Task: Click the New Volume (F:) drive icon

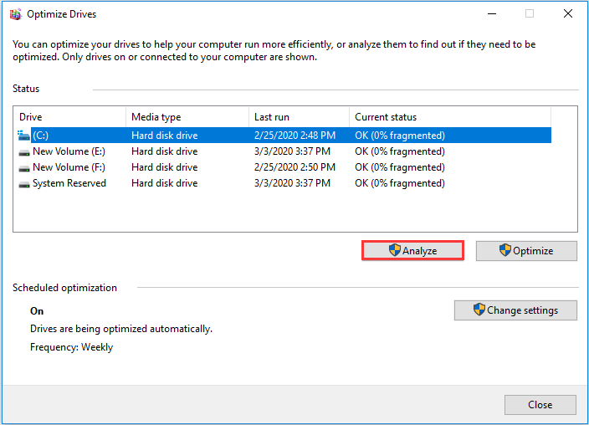Action: (24, 168)
